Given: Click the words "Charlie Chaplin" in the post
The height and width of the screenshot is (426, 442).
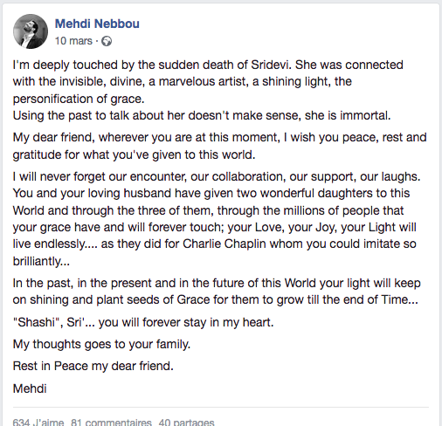Looking at the screenshot, I should point(224,244).
